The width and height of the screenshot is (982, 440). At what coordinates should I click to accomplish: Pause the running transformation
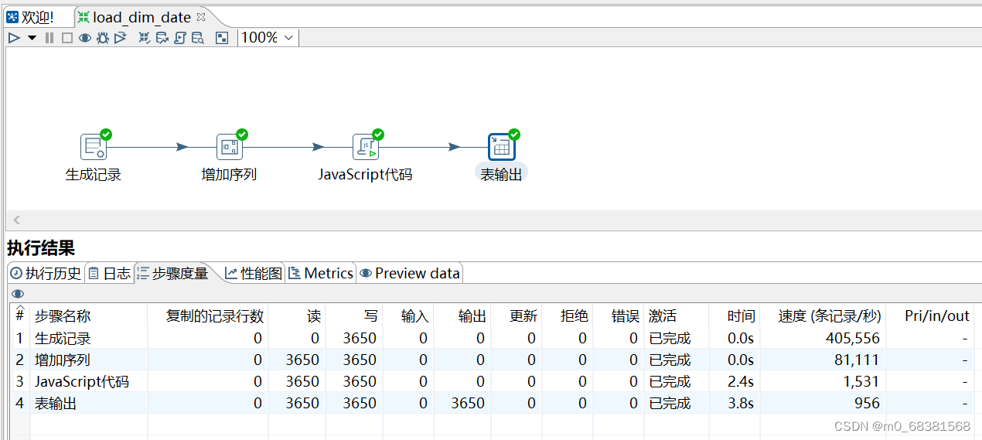[x=49, y=37]
